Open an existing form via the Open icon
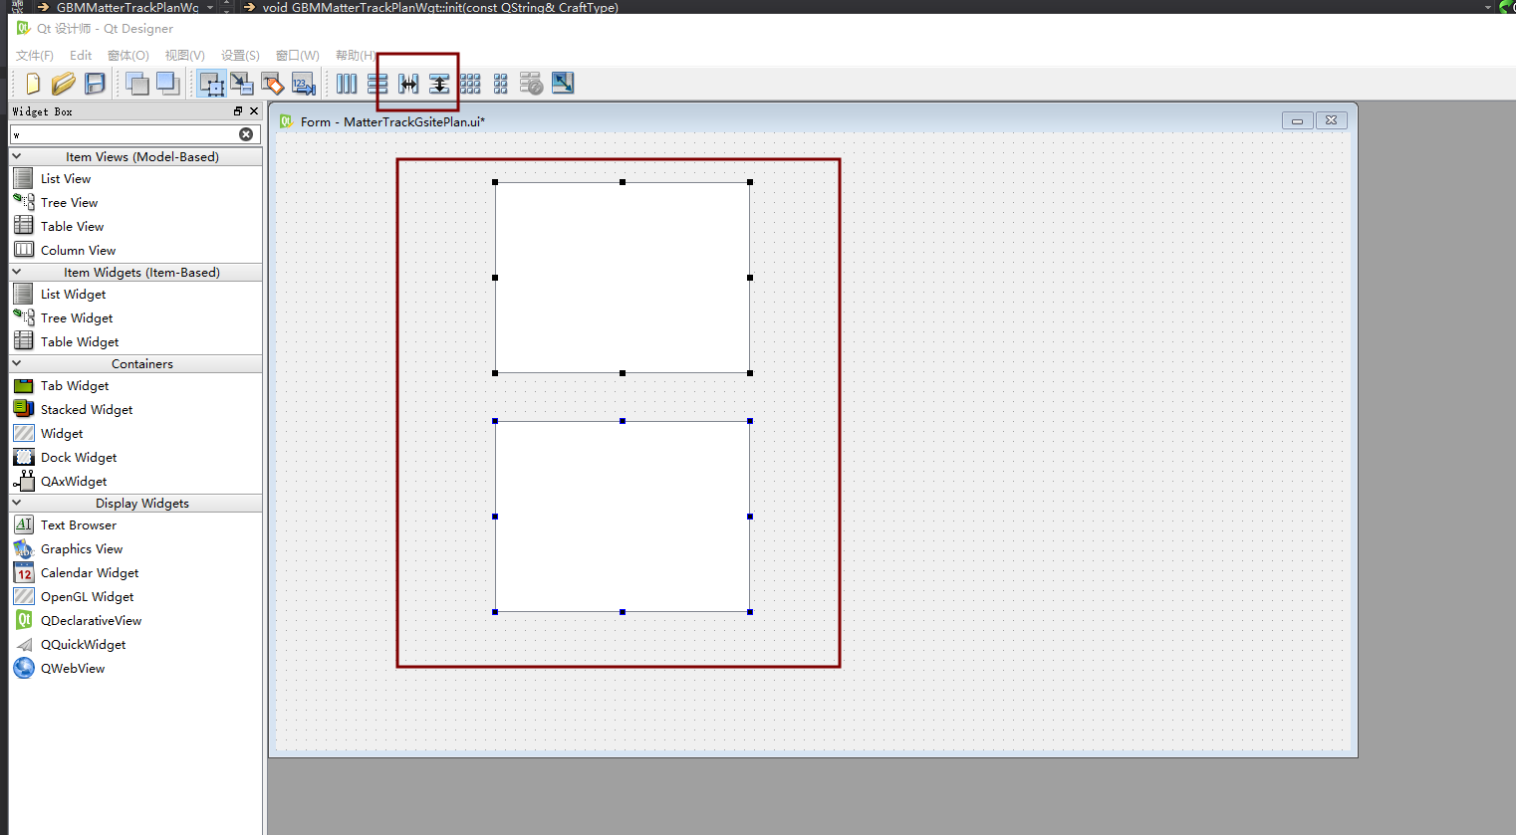The width and height of the screenshot is (1516, 835). (x=63, y=84)
